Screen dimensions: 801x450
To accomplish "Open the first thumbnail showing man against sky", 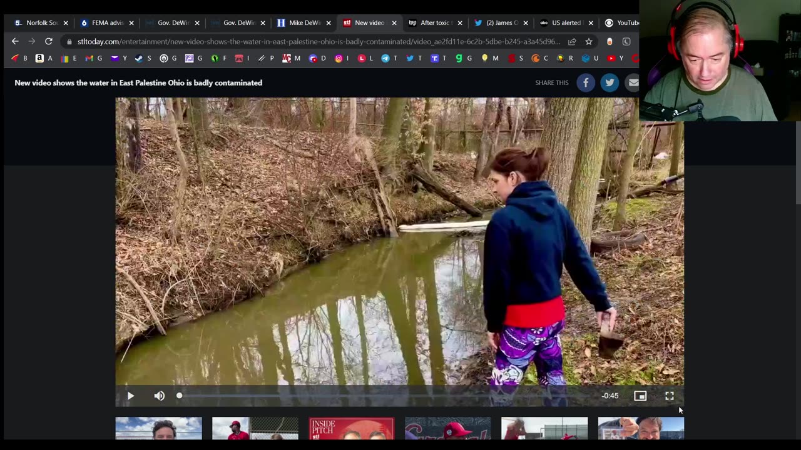I will point(158,428).
